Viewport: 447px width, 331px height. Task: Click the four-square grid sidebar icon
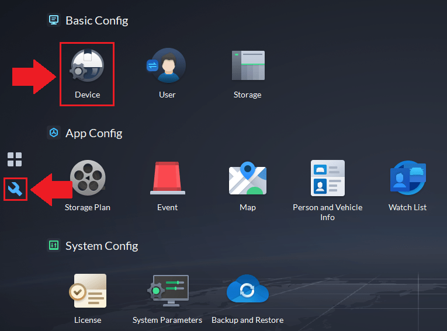(x=15, y=159)
